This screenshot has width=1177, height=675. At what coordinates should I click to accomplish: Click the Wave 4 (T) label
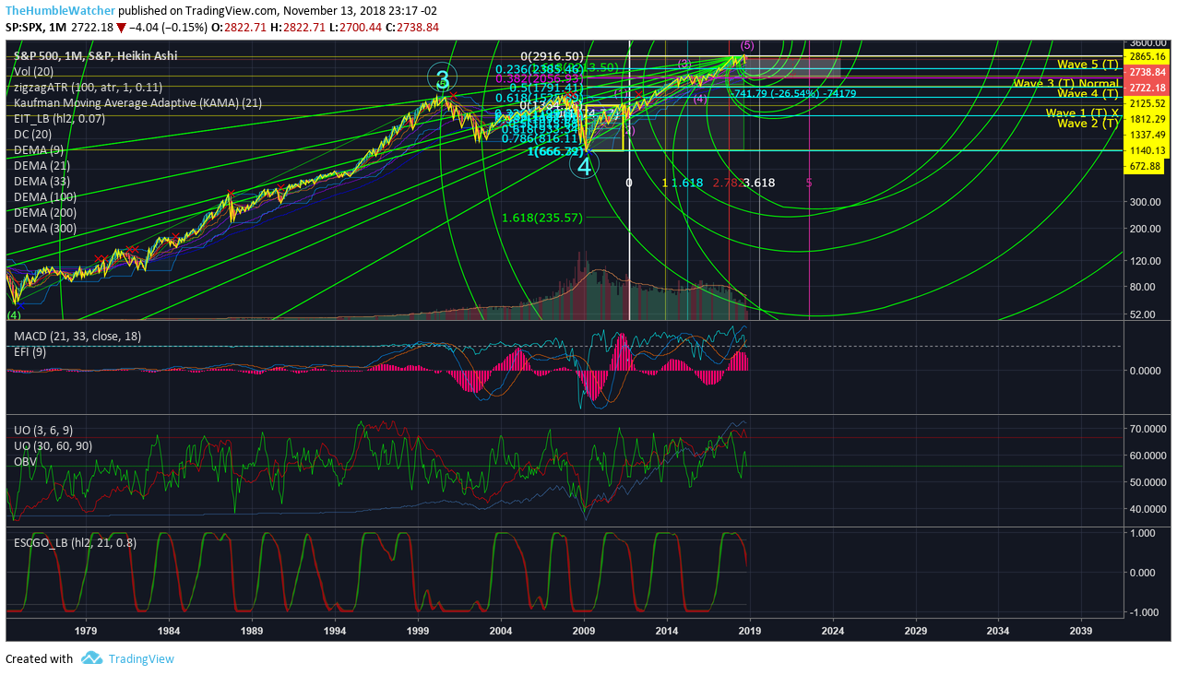pyautogui.click(x=1088, y=94)
